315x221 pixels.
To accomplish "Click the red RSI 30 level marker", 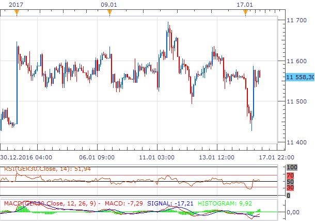I will [291, 188].
